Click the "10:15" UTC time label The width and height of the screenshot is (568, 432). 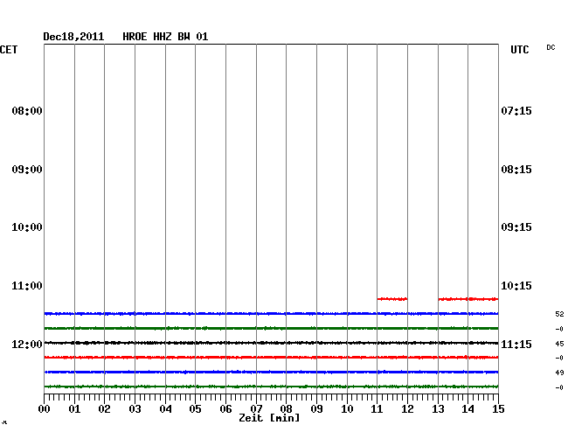[516, 286]
